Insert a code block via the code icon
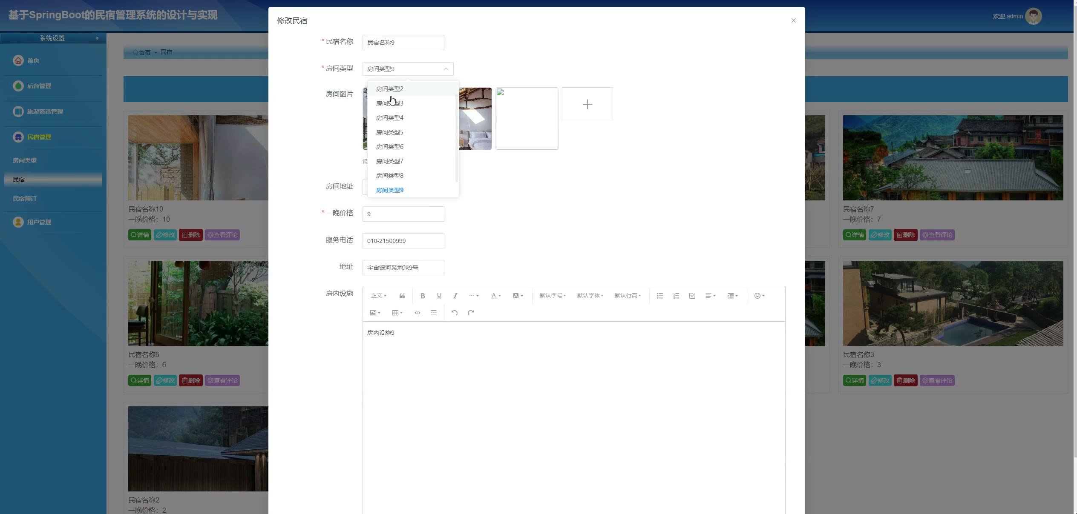The height and width of the screenshot is (514, 1077). click(x=417, y=313)
